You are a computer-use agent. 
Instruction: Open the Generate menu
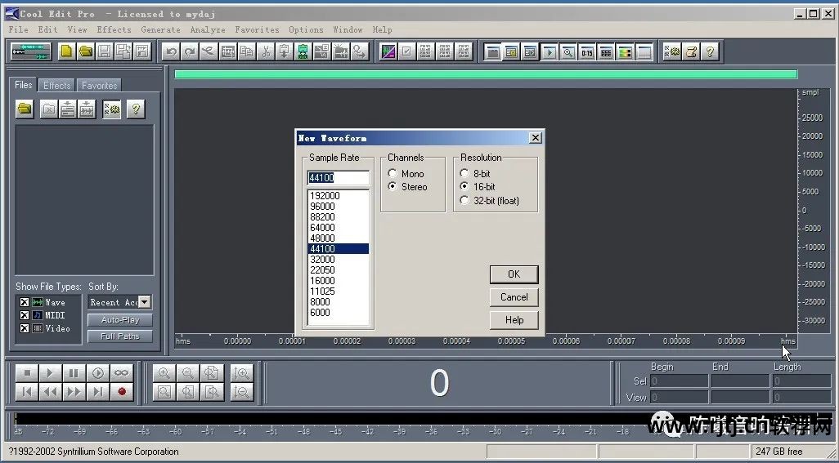click(160, 29)
